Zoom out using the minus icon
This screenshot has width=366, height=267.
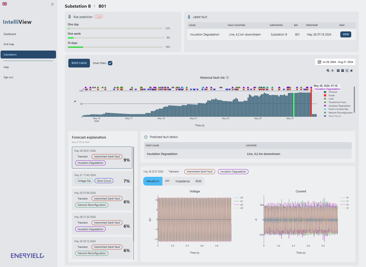click(x=342, y=71)
